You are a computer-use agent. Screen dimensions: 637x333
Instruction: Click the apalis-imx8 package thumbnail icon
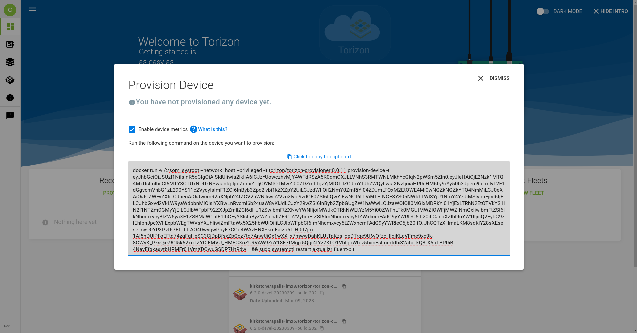240,294
